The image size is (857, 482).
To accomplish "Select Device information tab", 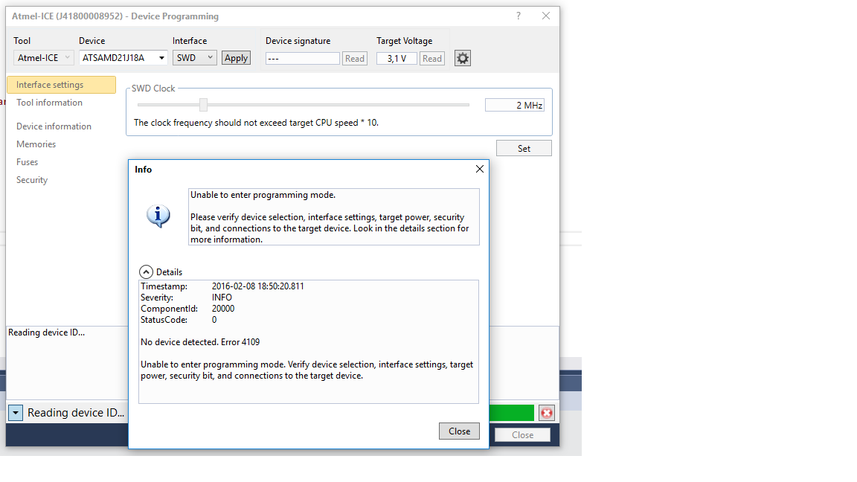I will (x=54, y=126).
